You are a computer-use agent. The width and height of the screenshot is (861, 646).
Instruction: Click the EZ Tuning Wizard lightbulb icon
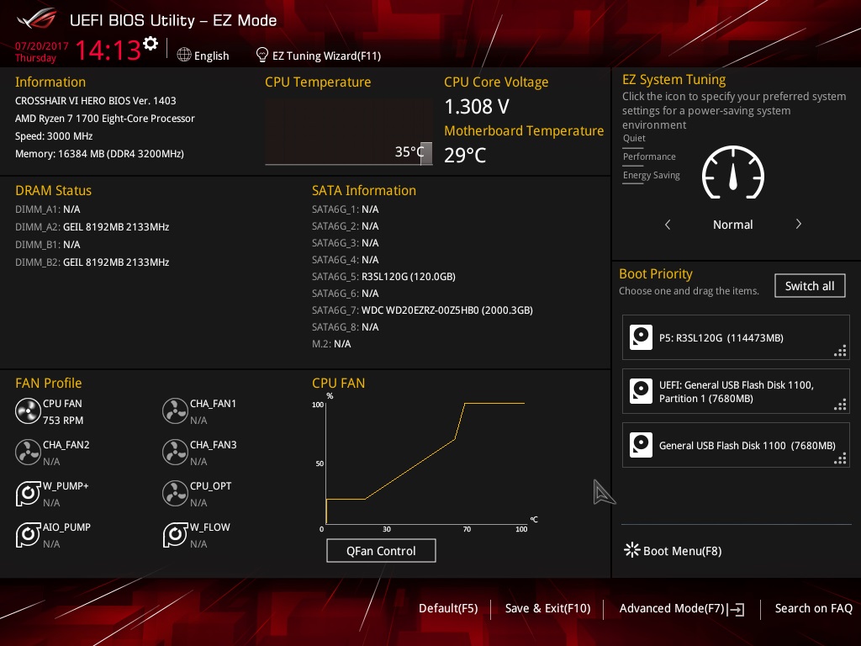(x=262, y=55)
